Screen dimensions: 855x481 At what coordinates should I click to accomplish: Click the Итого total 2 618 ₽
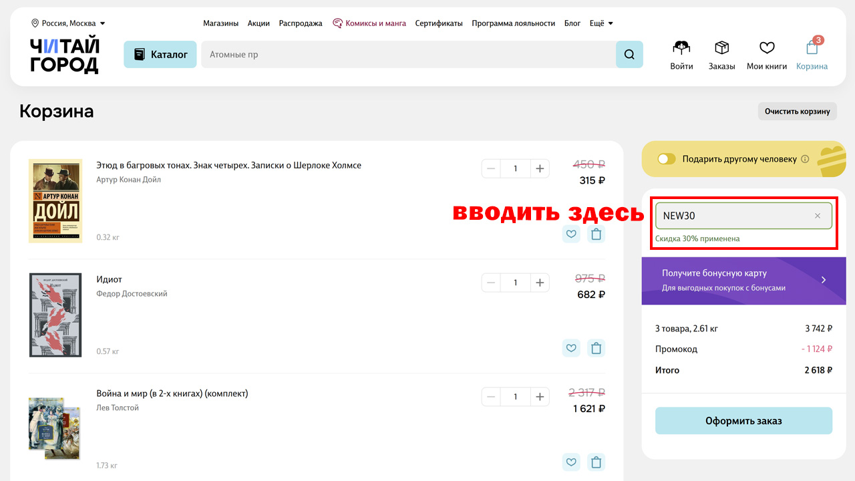point(818,370)
